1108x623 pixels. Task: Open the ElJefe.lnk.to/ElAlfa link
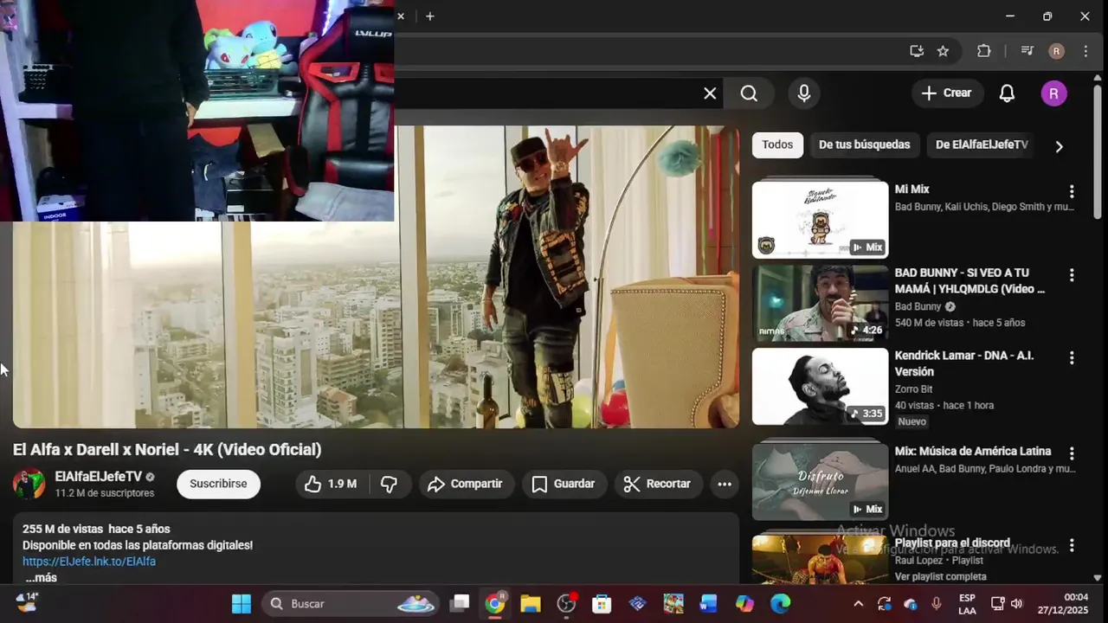pyautogui.click(x=89, y=562)
